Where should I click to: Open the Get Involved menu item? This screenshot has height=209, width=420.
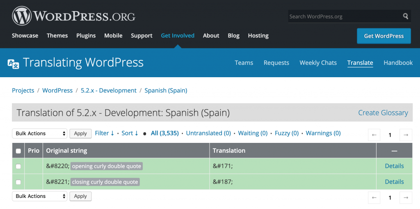(178, 35)
